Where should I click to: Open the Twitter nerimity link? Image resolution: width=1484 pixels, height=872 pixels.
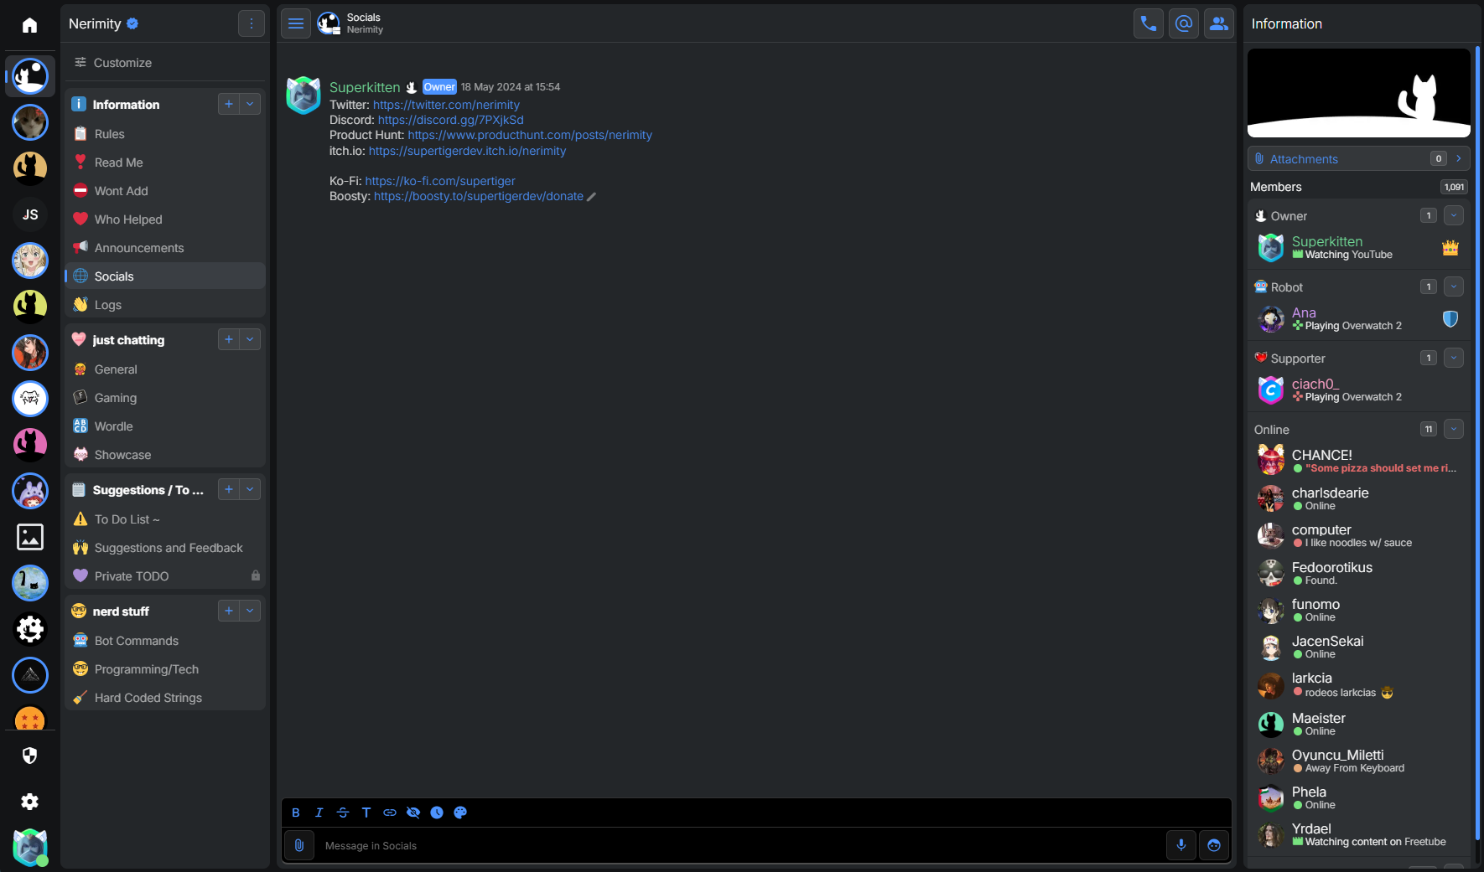point(446,105)
